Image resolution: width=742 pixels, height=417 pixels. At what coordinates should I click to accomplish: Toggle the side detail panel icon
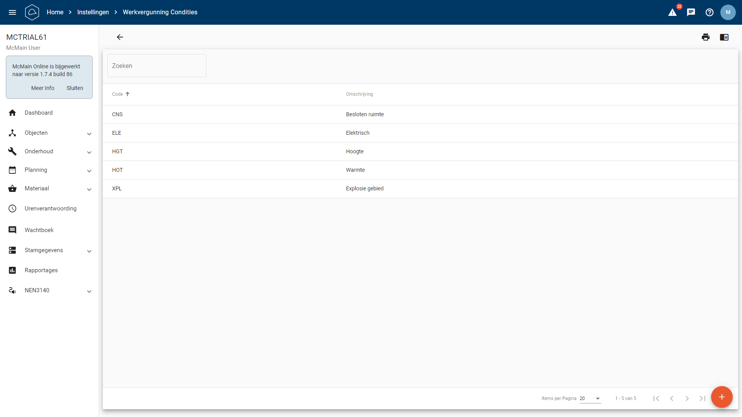[x=724, y=37]
